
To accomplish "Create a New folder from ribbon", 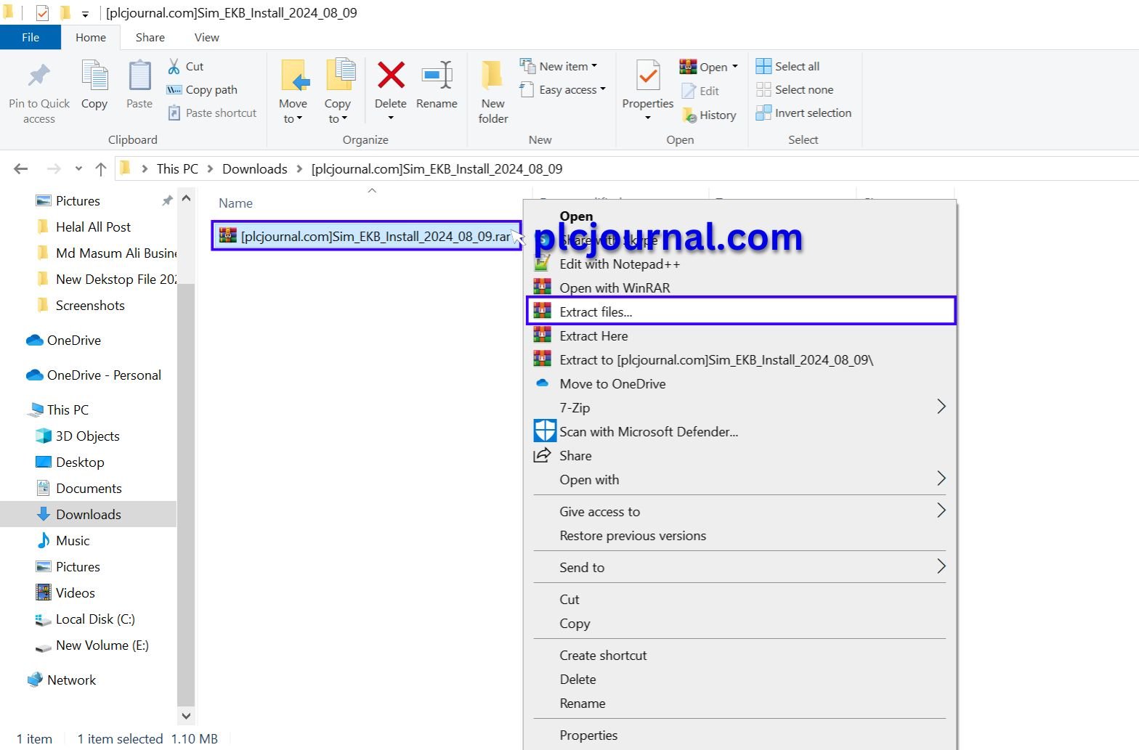I will [493, 91].
